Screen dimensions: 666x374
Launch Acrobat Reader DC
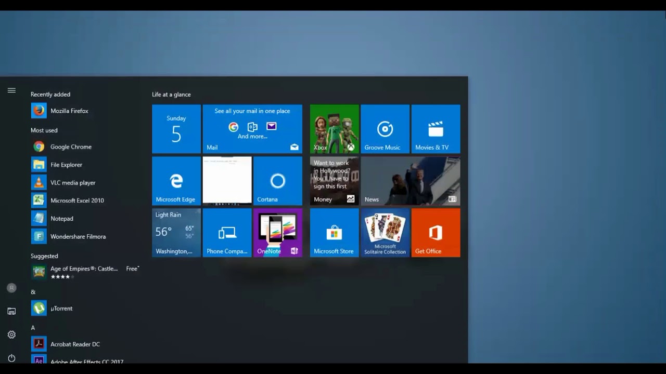tap(86, 344)
